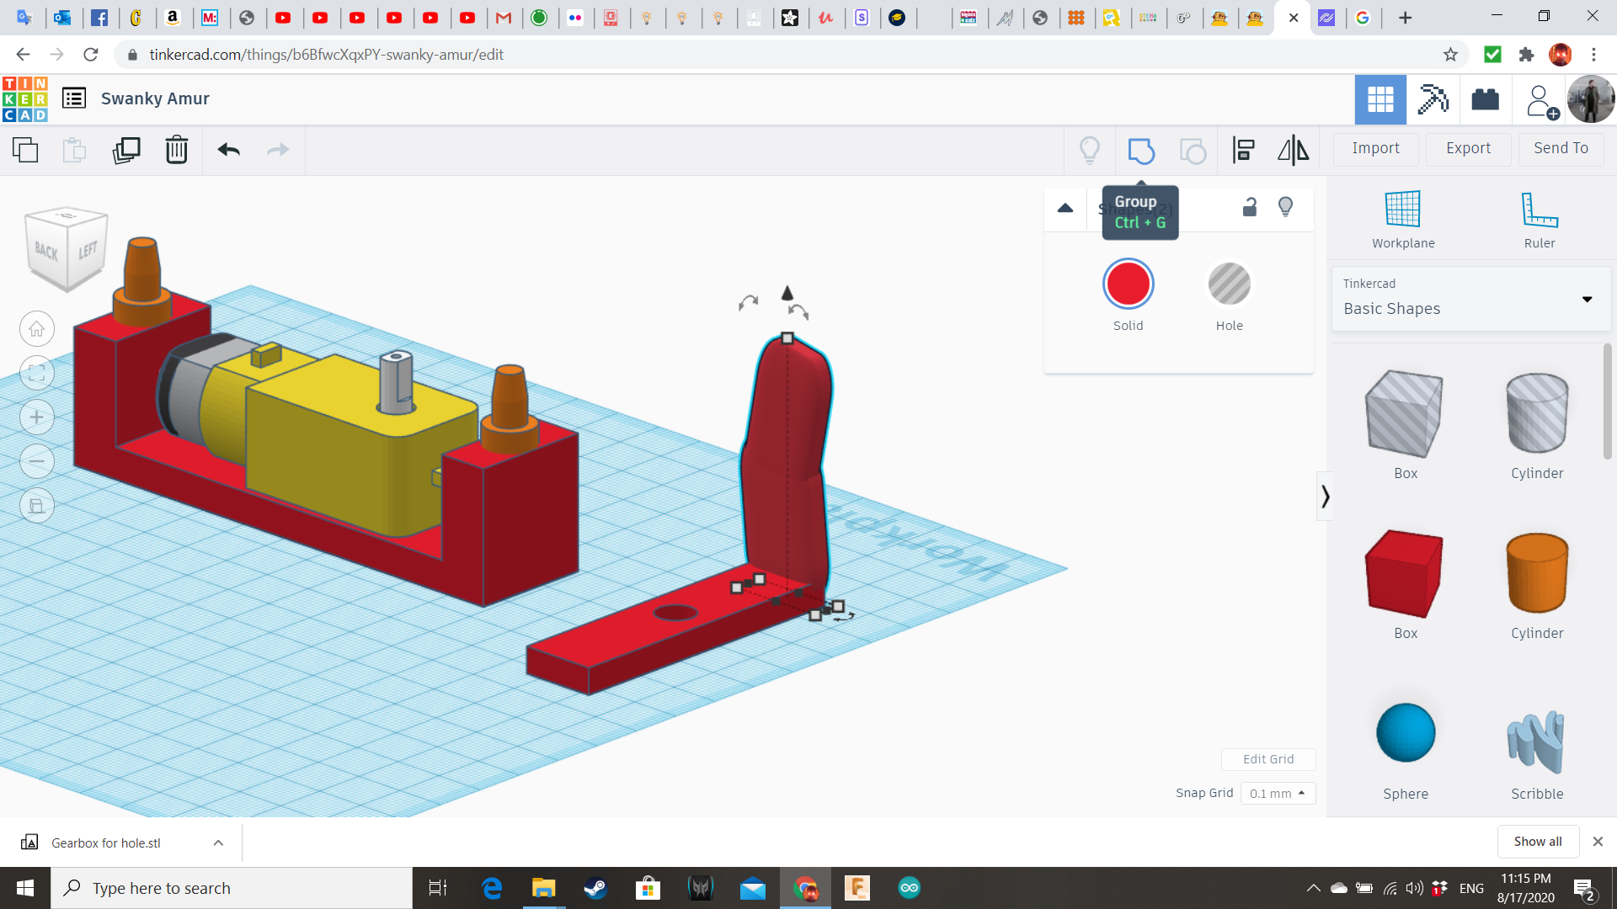Open the Bricks mode
This screenshot has height=909, width=1617.
click(x=1485, y=99)
